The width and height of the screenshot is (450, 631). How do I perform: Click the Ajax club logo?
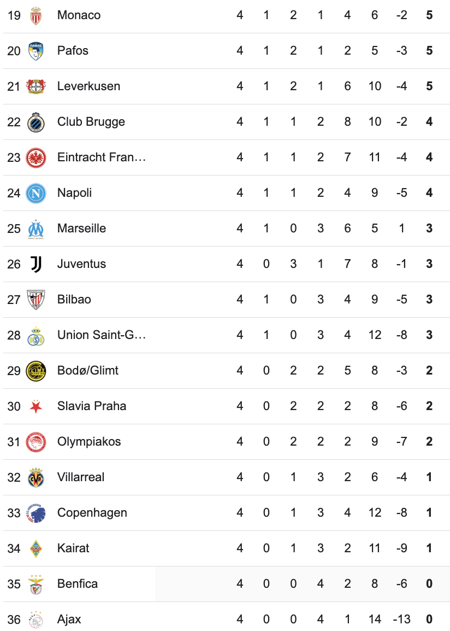coord(36,620)
